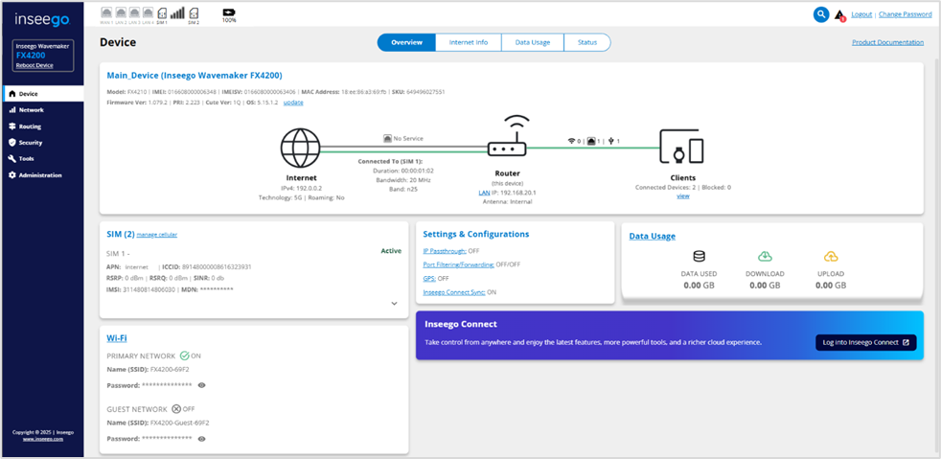The height and width of the screenshot is (459, 941).
Task: Click the SIM 1 status icon
Action: click(x=162, y=13)
